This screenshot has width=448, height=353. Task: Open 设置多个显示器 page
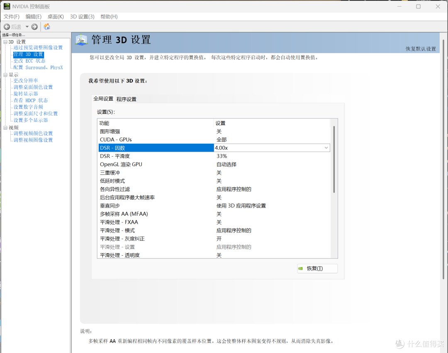31,120
